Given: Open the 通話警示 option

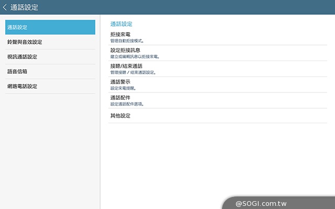Looking at the screenshot, I should (x=120, y=82).
